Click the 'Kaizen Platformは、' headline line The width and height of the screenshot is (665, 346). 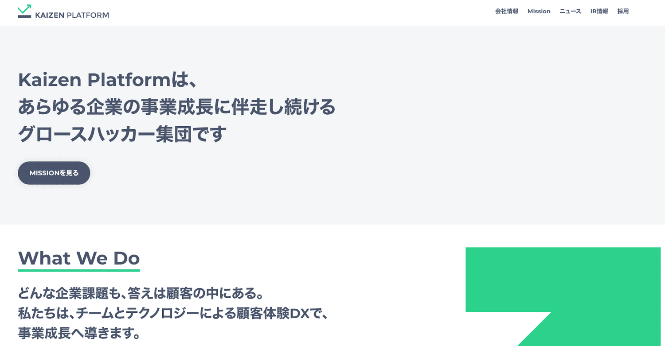tap(107, 80)
